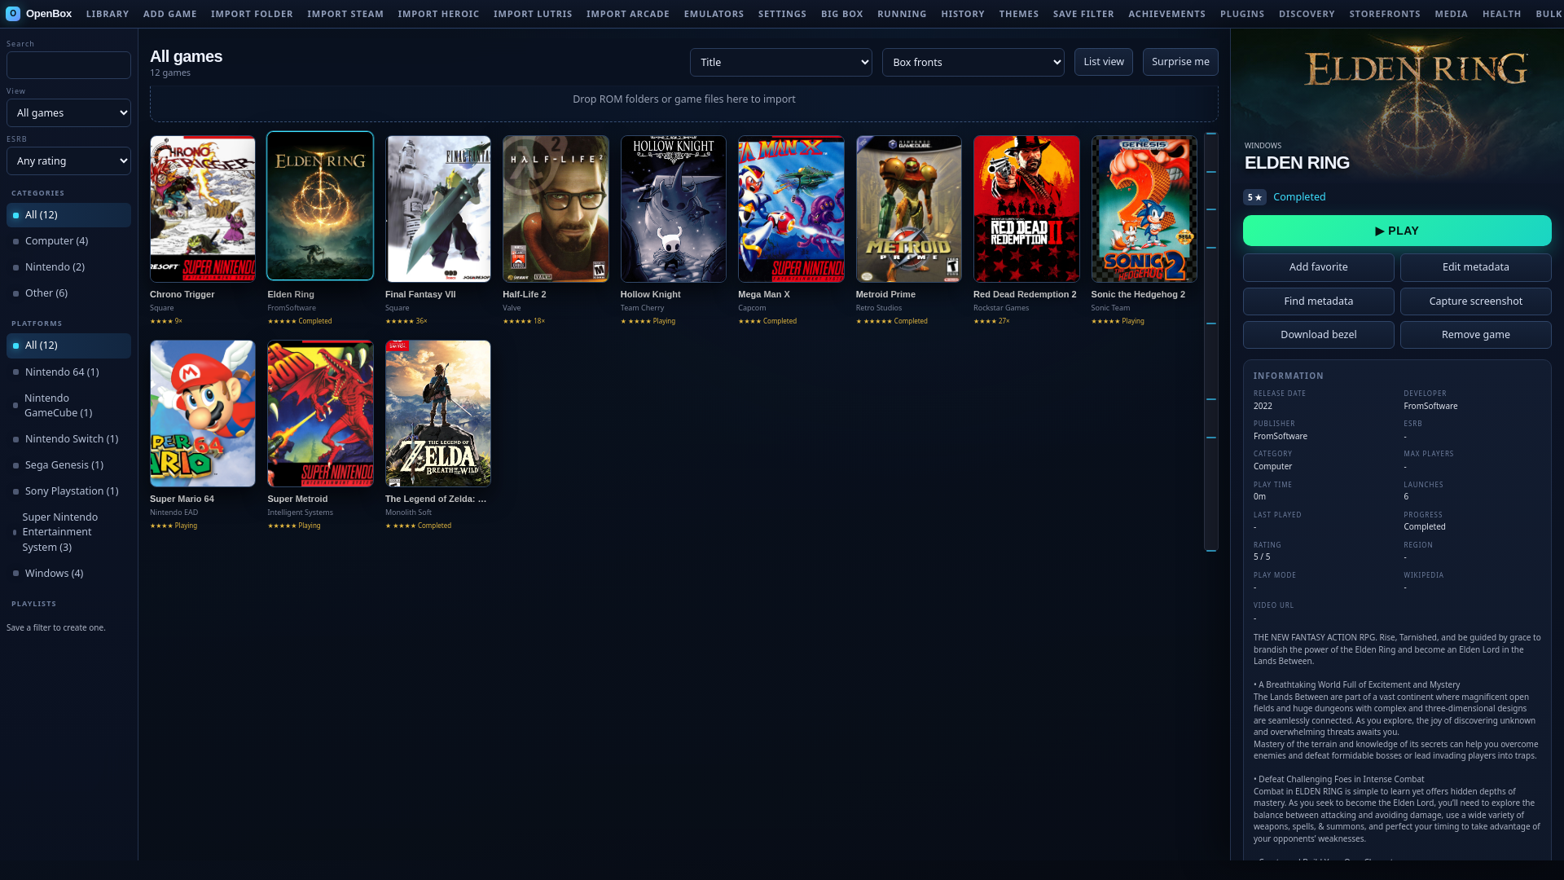Expand the All games view dropdown
This screenshot has height=880, width=1564.
click(68, 112)
